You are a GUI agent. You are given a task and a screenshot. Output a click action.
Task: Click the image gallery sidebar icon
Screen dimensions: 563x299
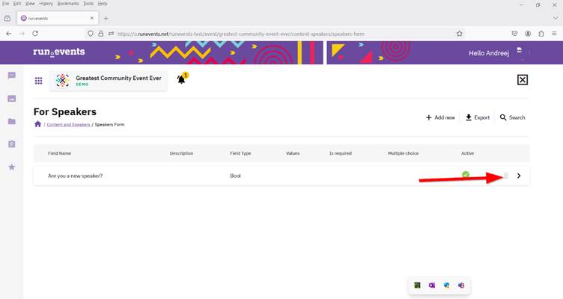tap(11, 99)
